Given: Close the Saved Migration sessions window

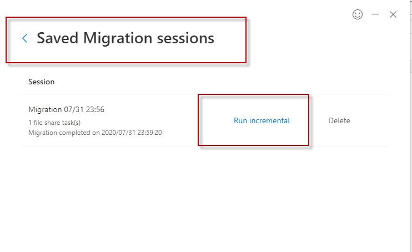Looking at the screenshot, I should [x=393, y=15].
